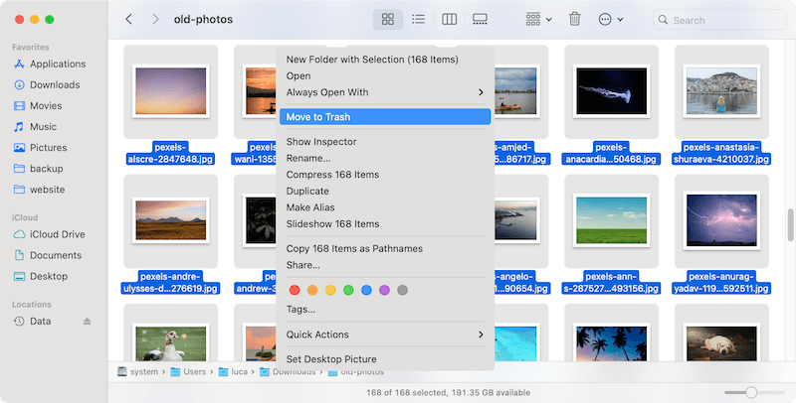Open the ellipsis action menu

tap(611, 19)
